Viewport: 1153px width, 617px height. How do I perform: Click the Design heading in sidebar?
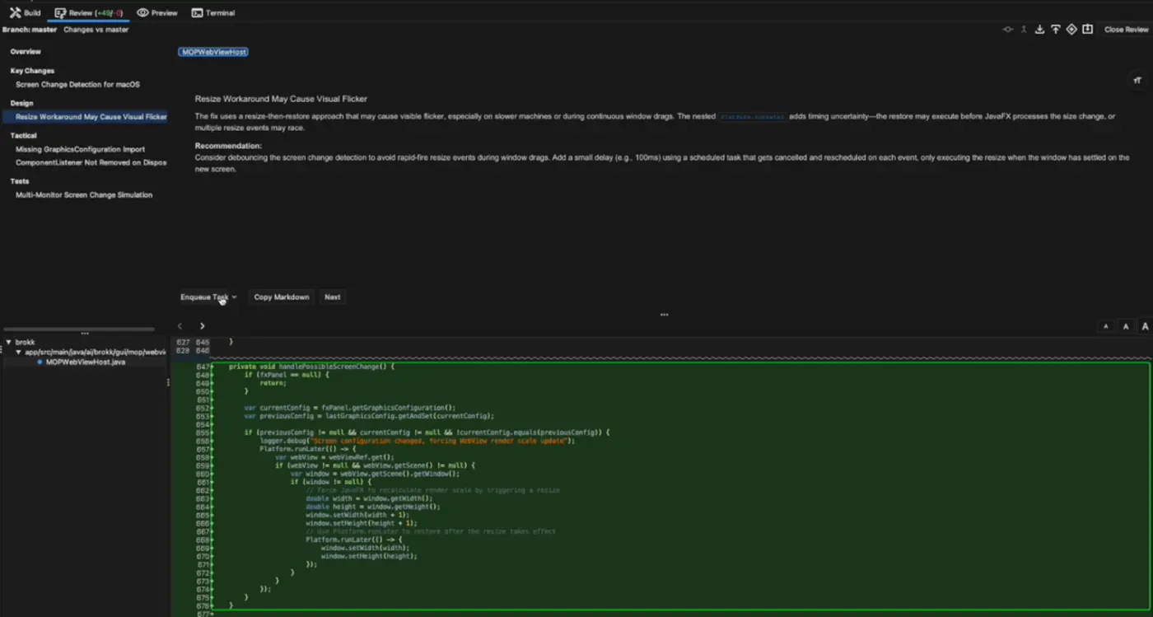[x=21, y=103]
